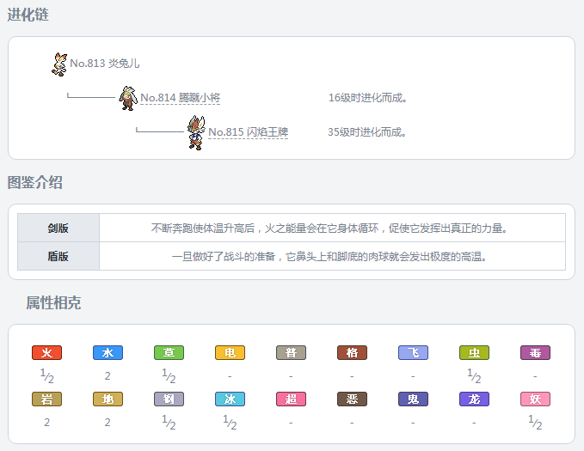The image size is (584, 451).
Task: Click the 属性相克 section heading
Action: pyautogui.click(x=53, y=303)
